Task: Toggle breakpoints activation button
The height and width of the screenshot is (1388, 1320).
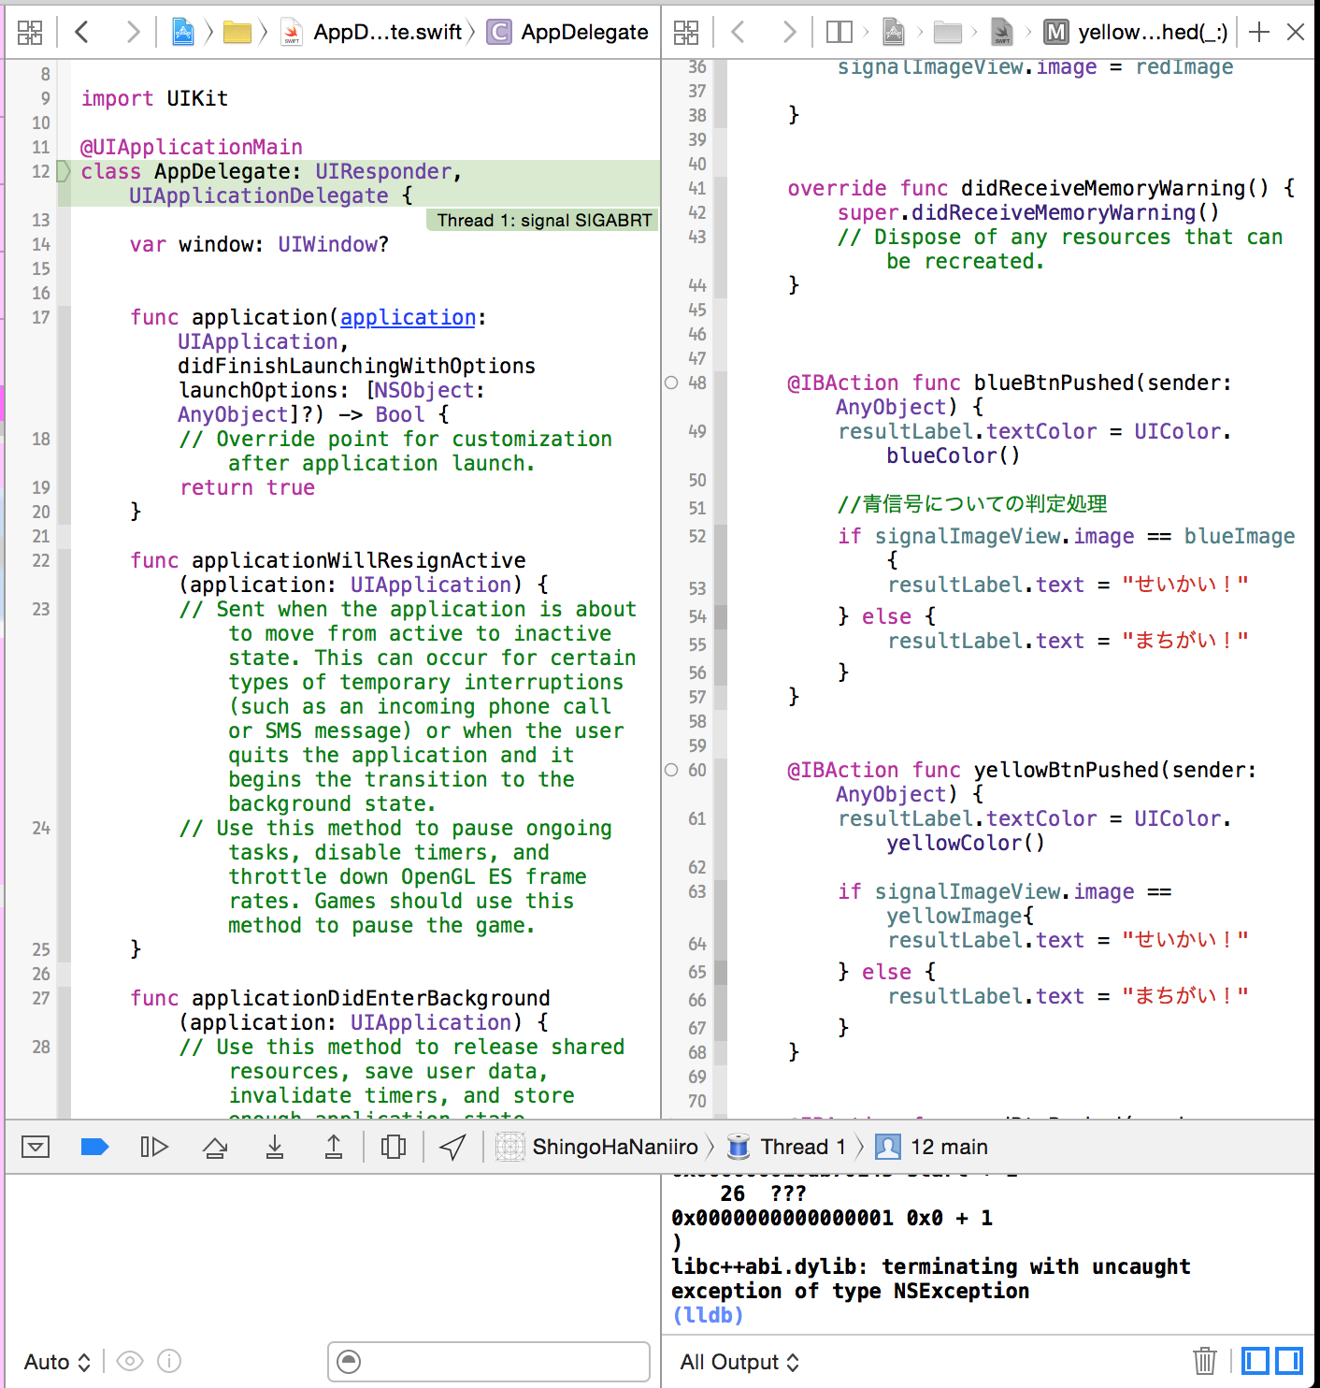Action: point(95,1147)
